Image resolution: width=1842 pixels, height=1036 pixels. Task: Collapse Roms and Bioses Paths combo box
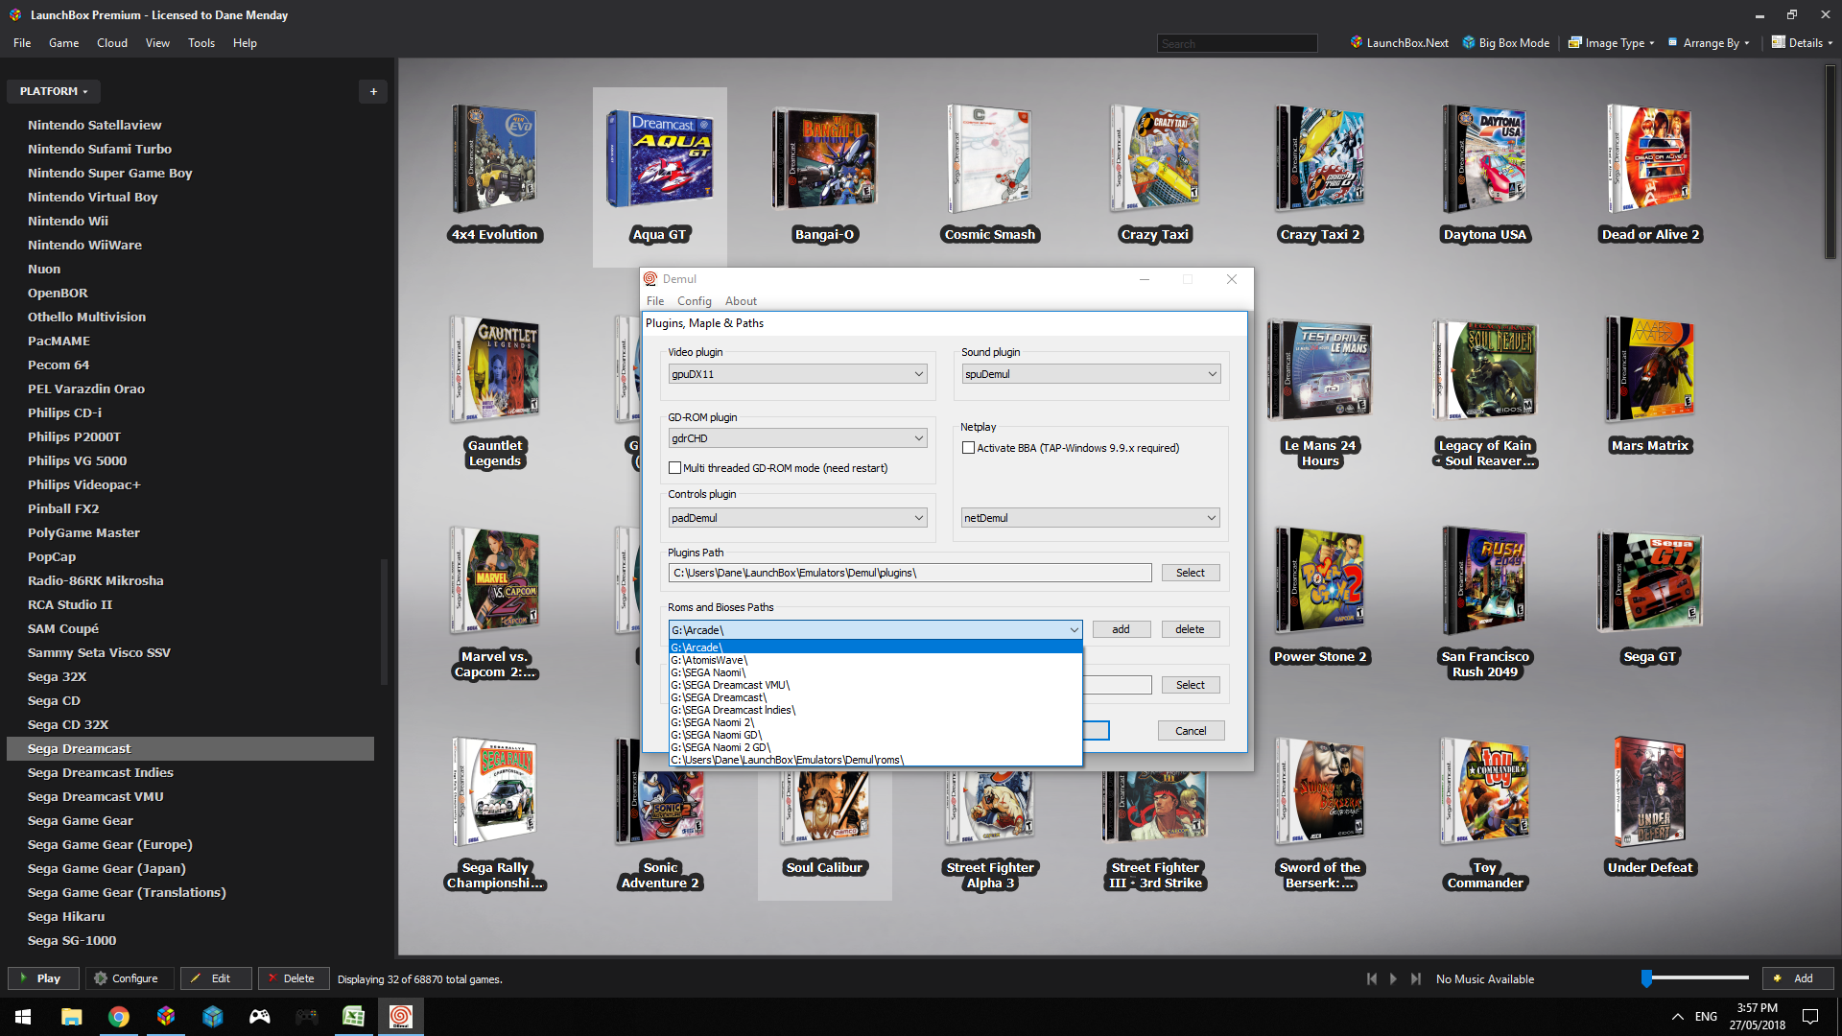(1074, 630)
